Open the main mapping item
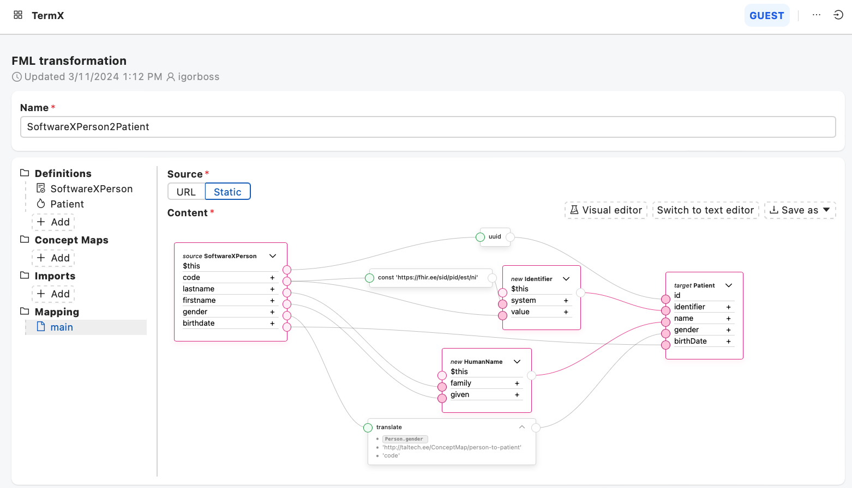852x488 pixels. point(62,327)
